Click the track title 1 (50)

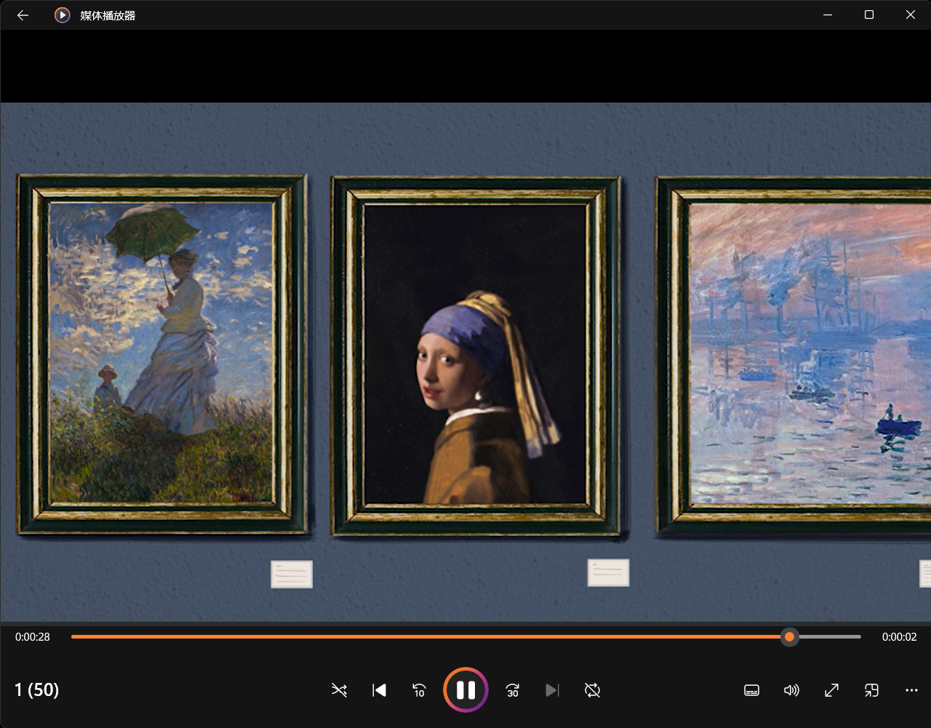(x=37, y=689)
